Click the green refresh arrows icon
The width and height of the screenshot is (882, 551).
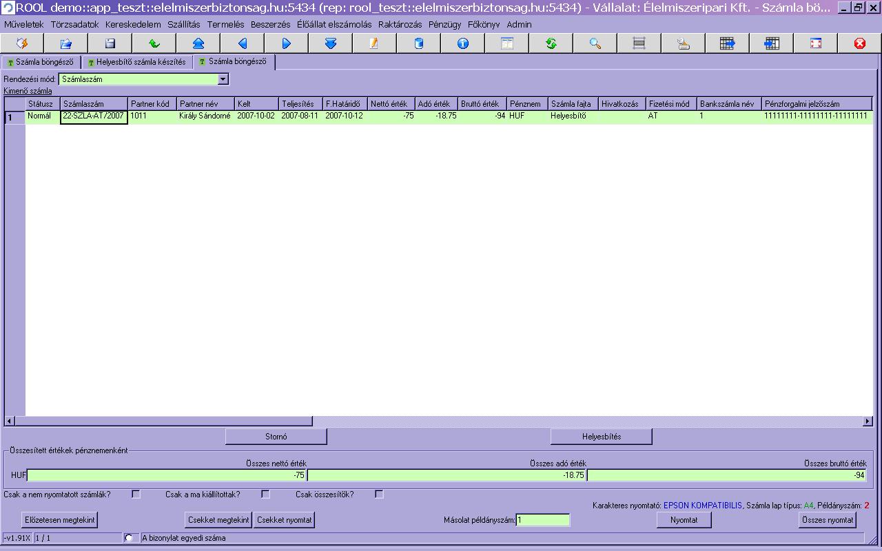551,43
